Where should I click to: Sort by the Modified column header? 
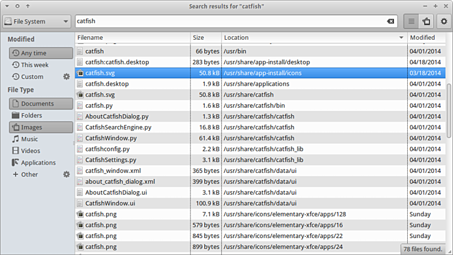426,38
